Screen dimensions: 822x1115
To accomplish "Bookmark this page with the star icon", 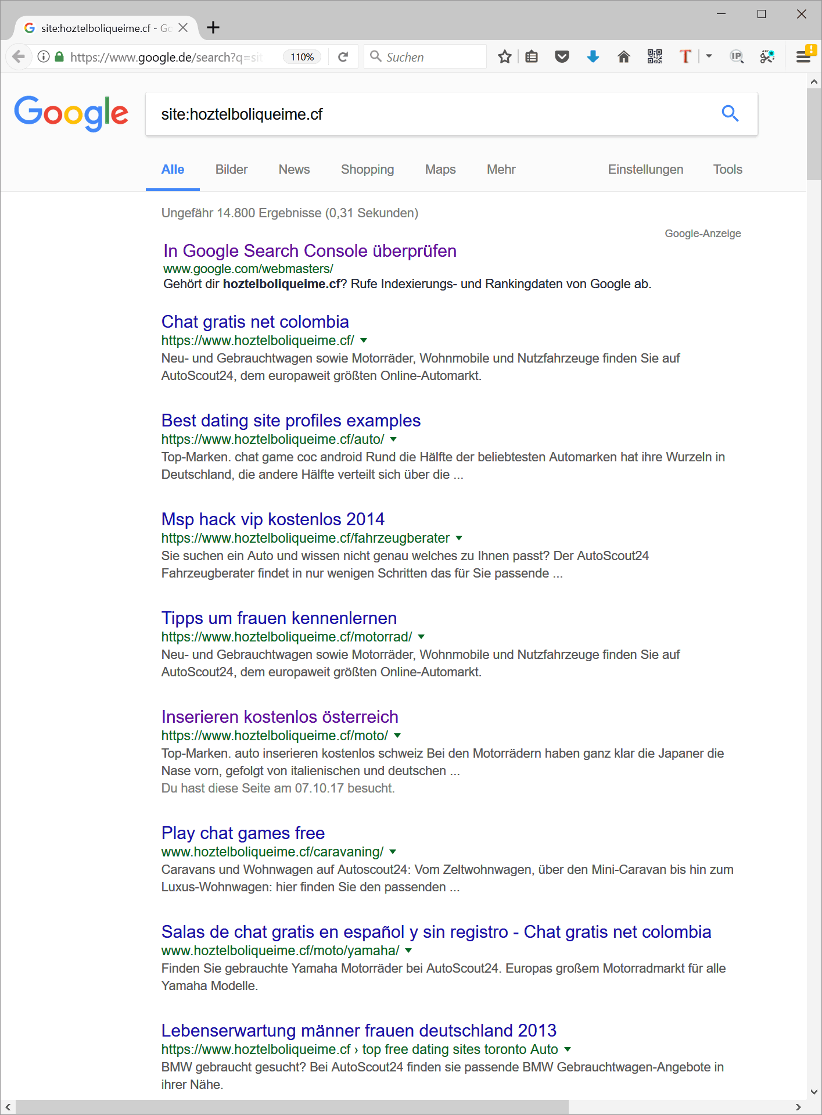I will click(504, 57).
